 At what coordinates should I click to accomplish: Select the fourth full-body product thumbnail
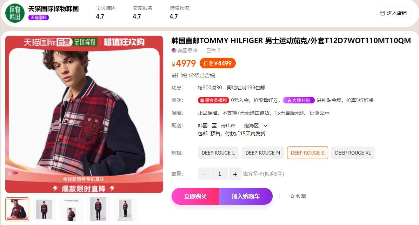click(98, 209)
